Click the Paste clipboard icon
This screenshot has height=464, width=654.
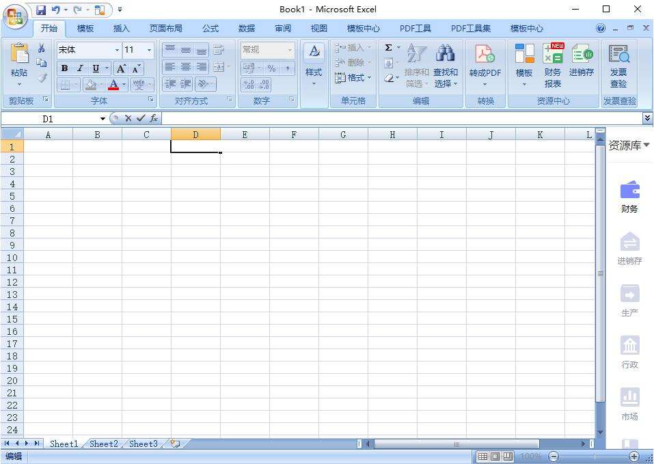[19, 54]
